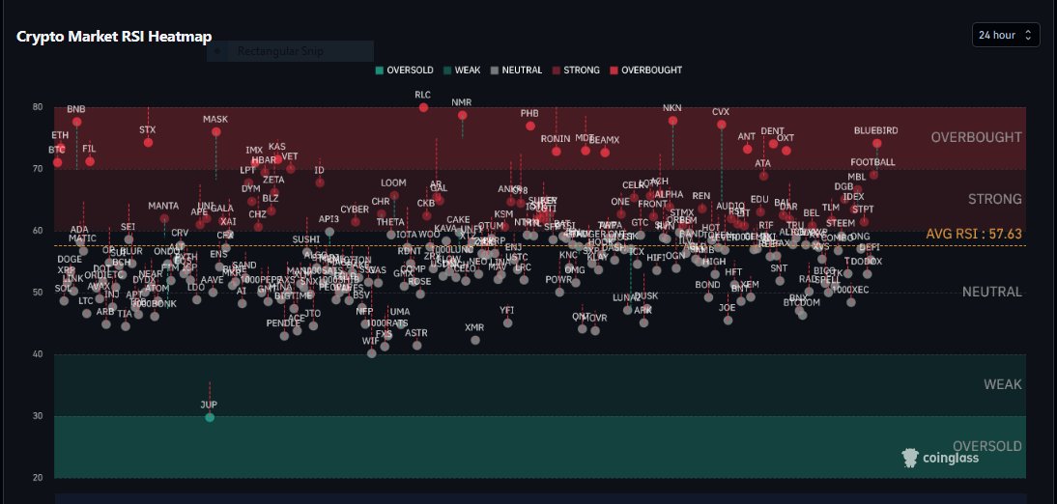Select the LOOM data point

click(x=394, y=196)
